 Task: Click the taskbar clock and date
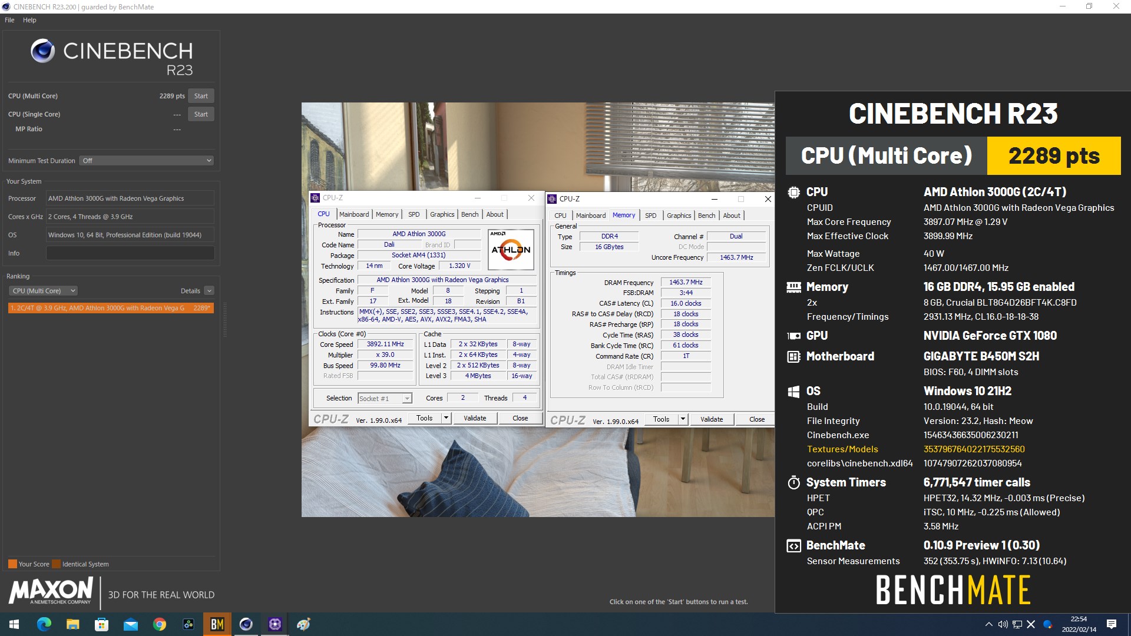point(1079,624)
